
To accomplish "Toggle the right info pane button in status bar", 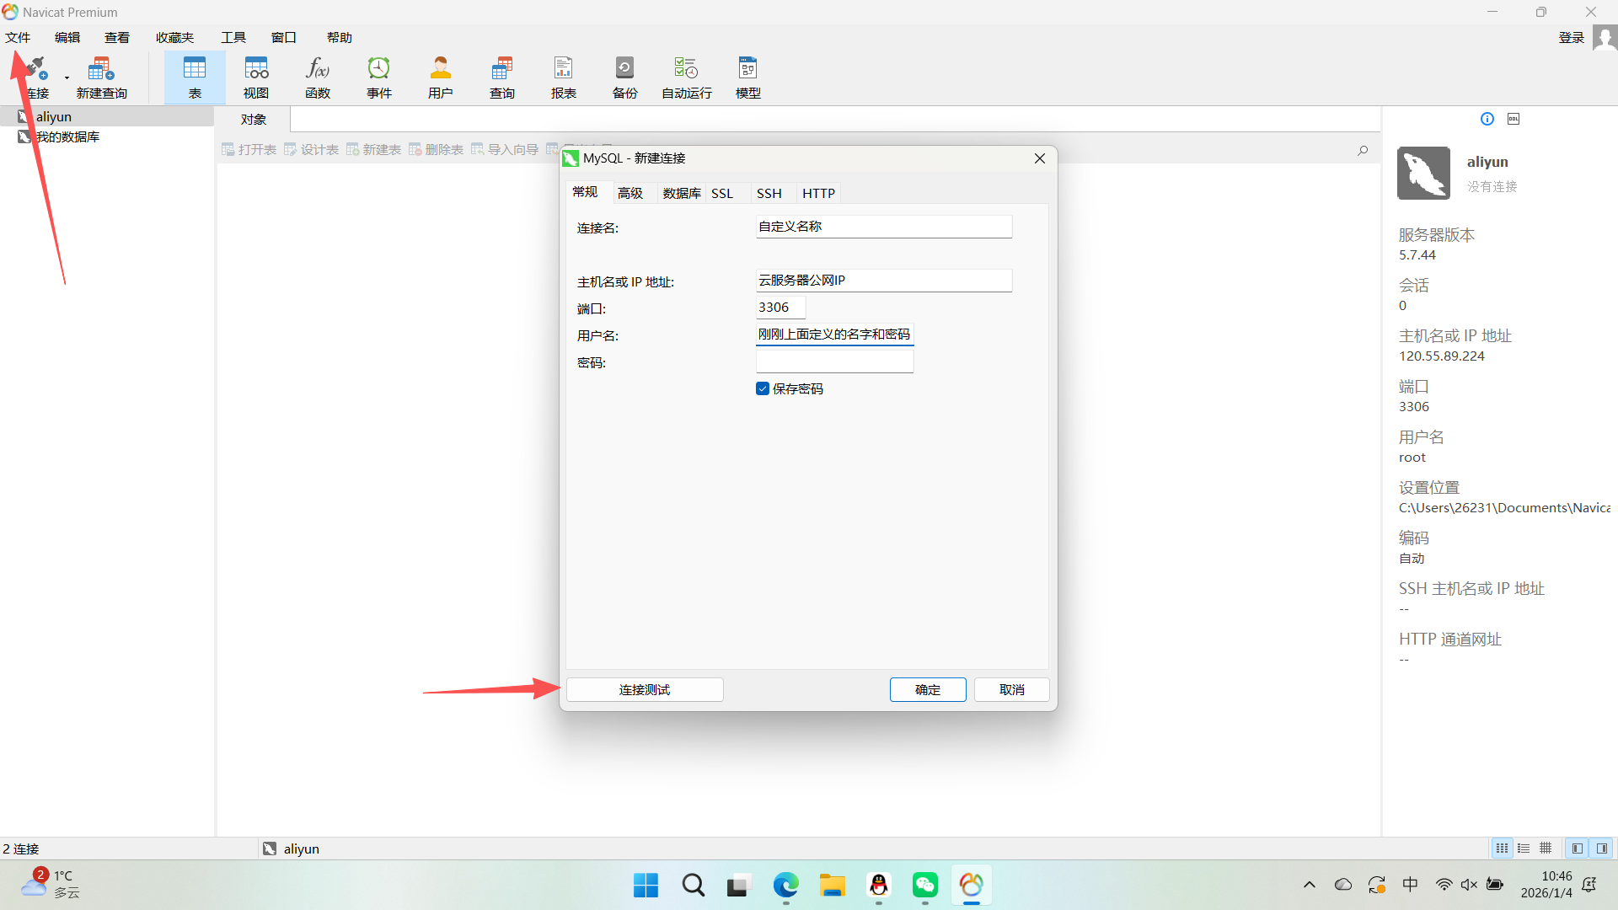I will (x=1602, y=848).
